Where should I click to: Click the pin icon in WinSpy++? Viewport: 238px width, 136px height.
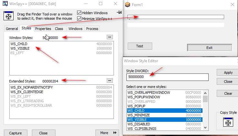120,13
